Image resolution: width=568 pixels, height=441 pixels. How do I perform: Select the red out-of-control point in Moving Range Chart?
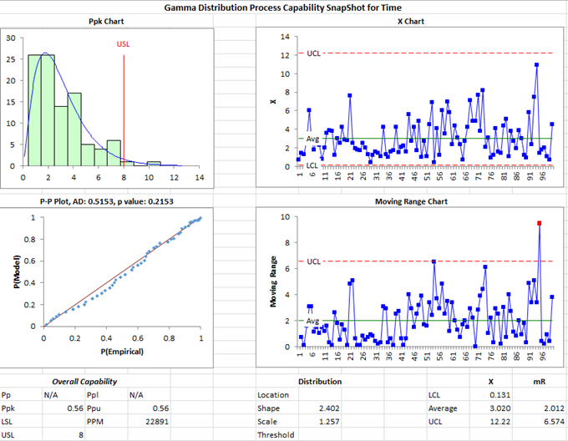[539, 223]
